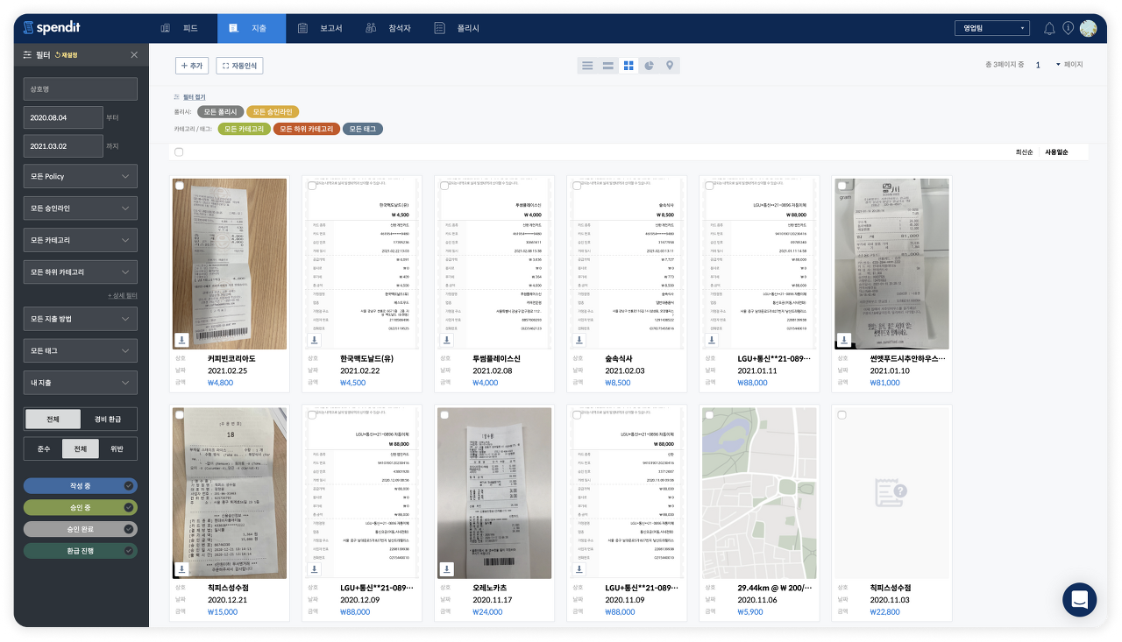Download the 썬앳푸드시추안하우스 receipt
The image size is (1122, 642).
point(844,340)
